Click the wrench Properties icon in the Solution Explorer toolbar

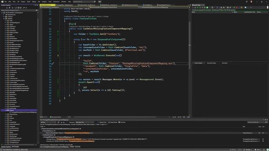click(24, 8)
